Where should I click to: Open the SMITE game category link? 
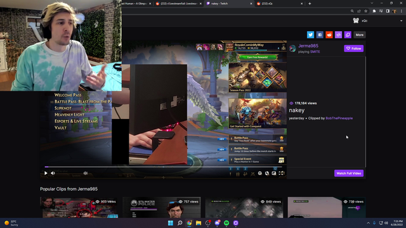(x=315, y=52)
